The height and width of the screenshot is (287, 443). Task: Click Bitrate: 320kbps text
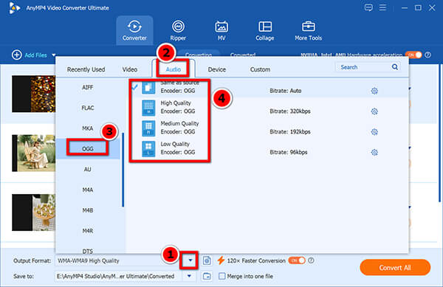click(x=290, y=111)
